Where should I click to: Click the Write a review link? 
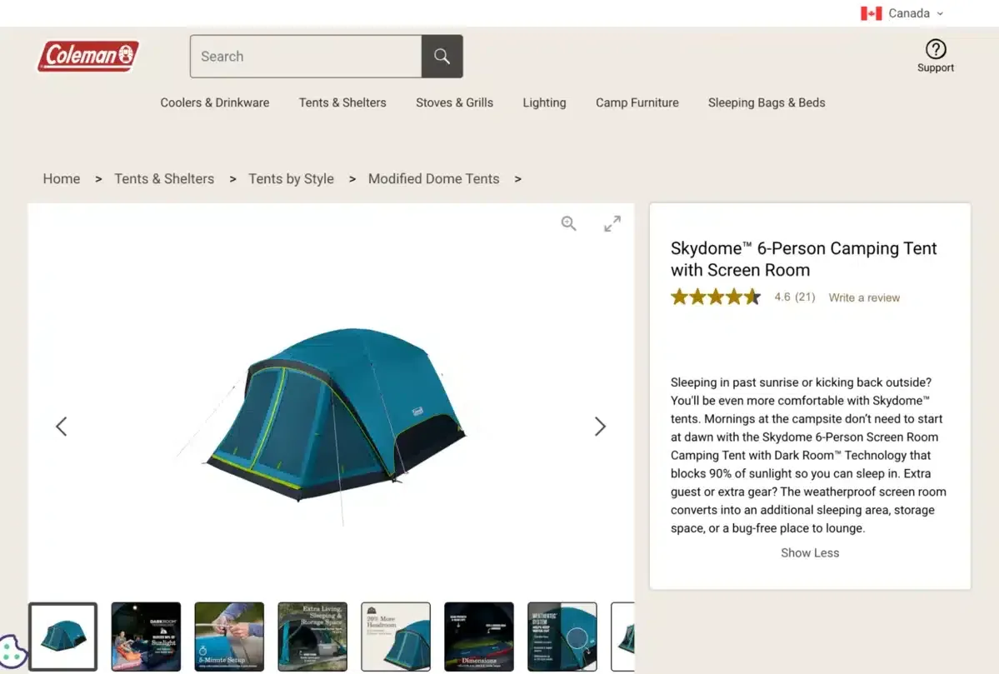coord(863,297)
